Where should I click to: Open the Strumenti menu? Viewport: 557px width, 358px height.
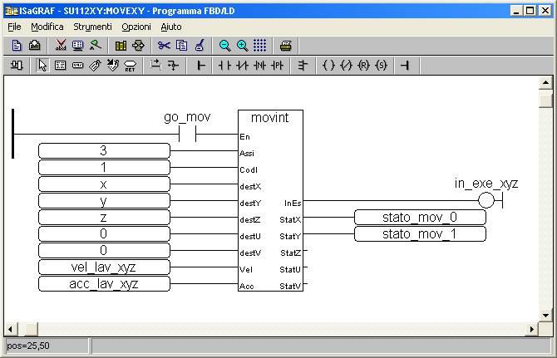[x=92, y=27]
